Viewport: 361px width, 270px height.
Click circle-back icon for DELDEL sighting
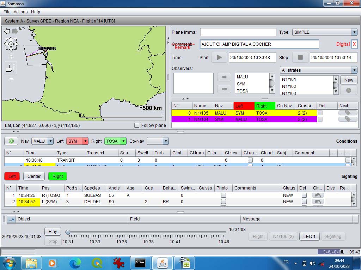pyautogui.click(x=318, y=201)
